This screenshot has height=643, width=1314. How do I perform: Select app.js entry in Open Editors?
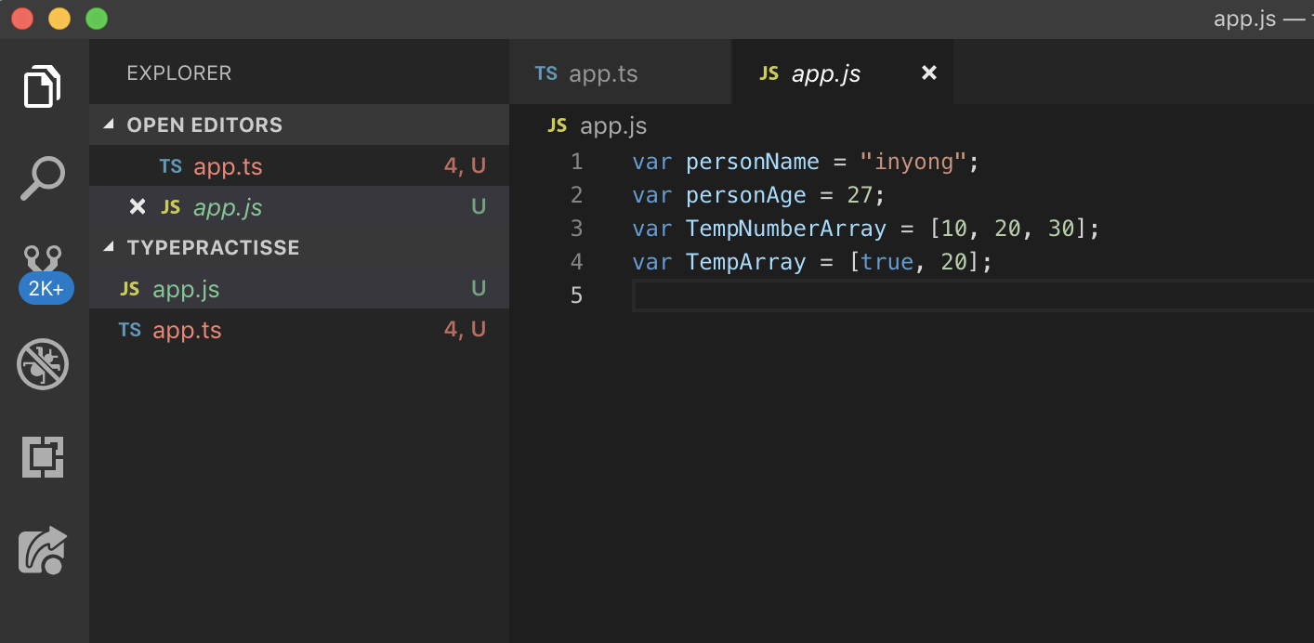[299, 206]
